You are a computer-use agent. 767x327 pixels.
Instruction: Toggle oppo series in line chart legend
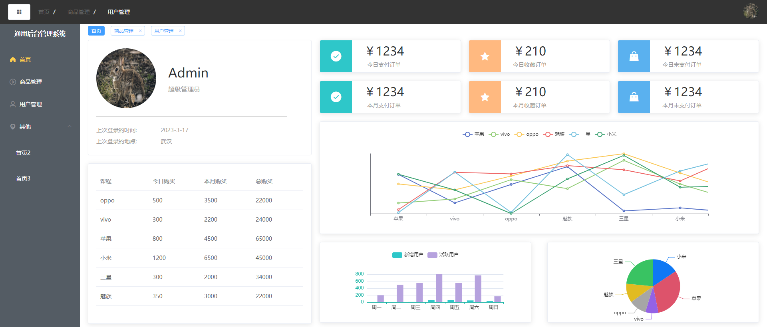[x=527, y=134]
